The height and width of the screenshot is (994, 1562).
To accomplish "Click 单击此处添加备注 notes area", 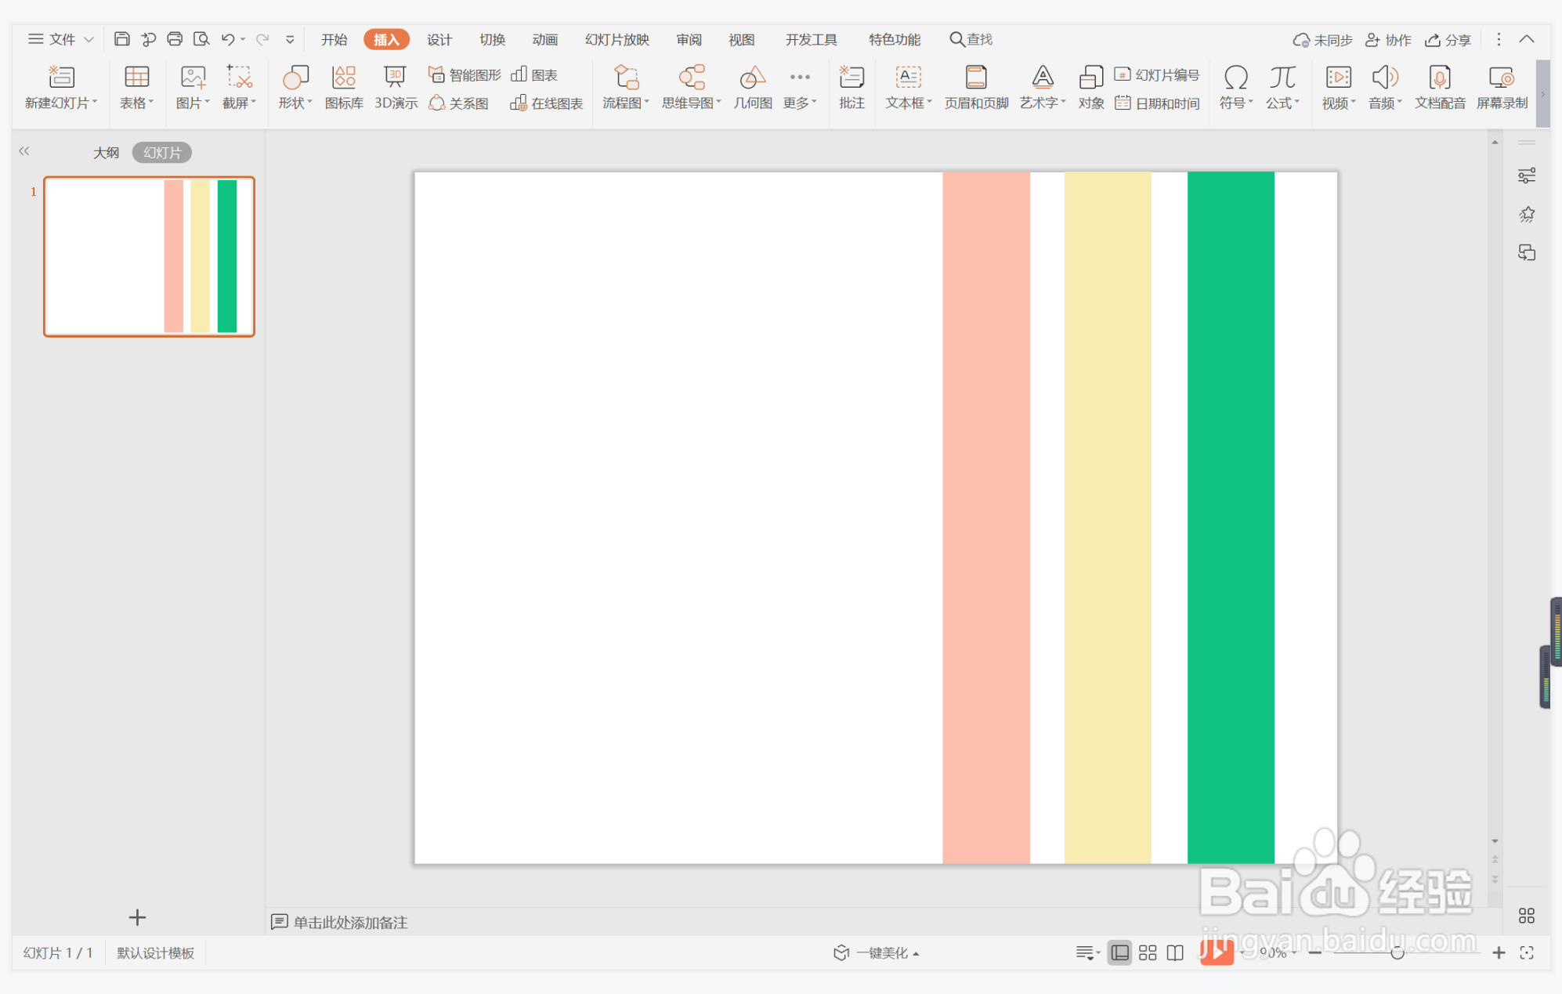I will tap(349, 922).
